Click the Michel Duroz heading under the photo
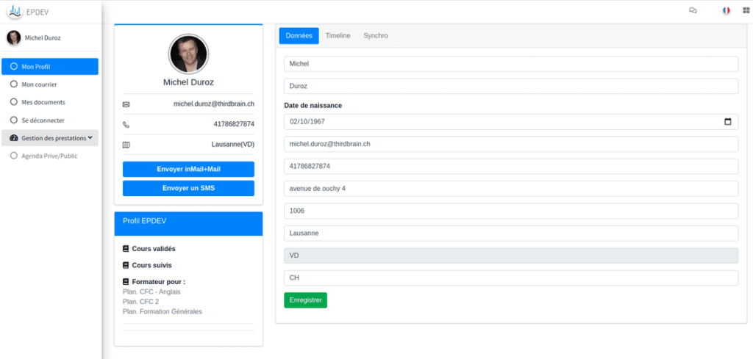Screen dimensions: 753x359 coord(188,82)
